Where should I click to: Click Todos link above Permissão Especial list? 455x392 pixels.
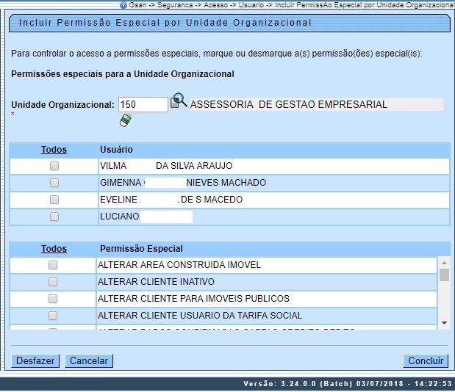point(54,249)
